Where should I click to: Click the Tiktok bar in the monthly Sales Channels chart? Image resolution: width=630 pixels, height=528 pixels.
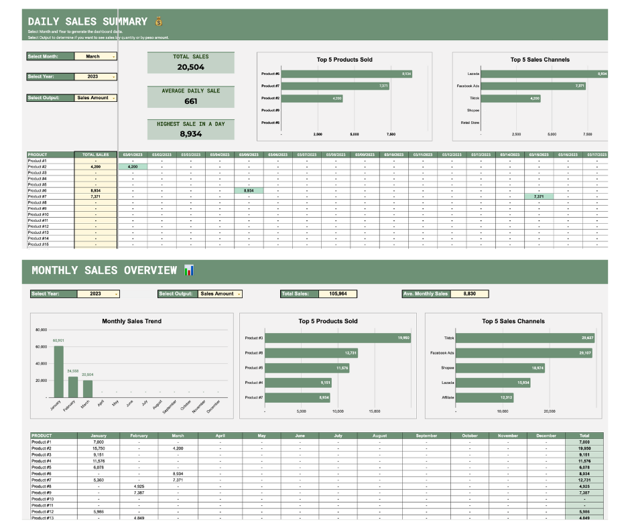point(525,338)
